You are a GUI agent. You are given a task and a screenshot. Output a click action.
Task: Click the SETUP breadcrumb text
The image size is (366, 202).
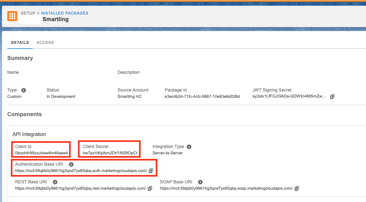[x=28, y=13]
